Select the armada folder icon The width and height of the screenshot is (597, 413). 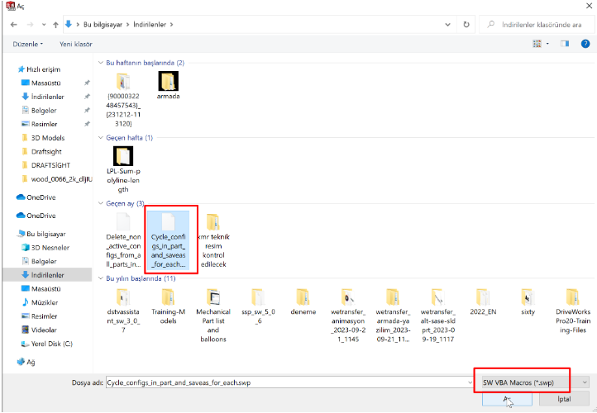[x=168, y=81]
